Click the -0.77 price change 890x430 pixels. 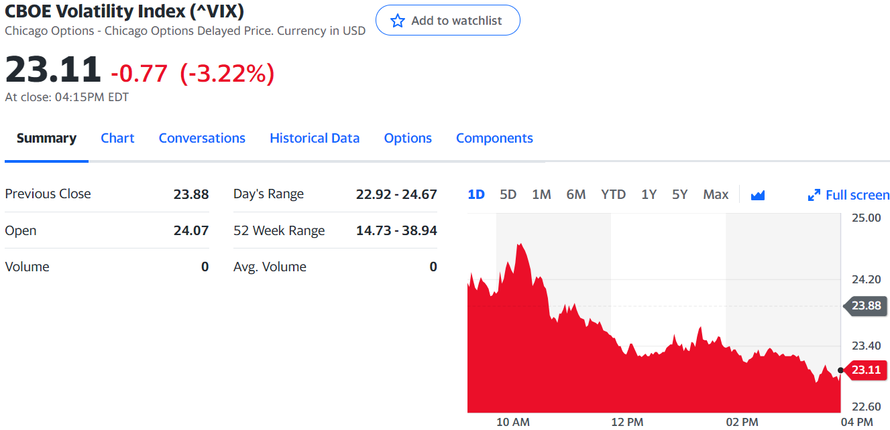pos(140,73)
